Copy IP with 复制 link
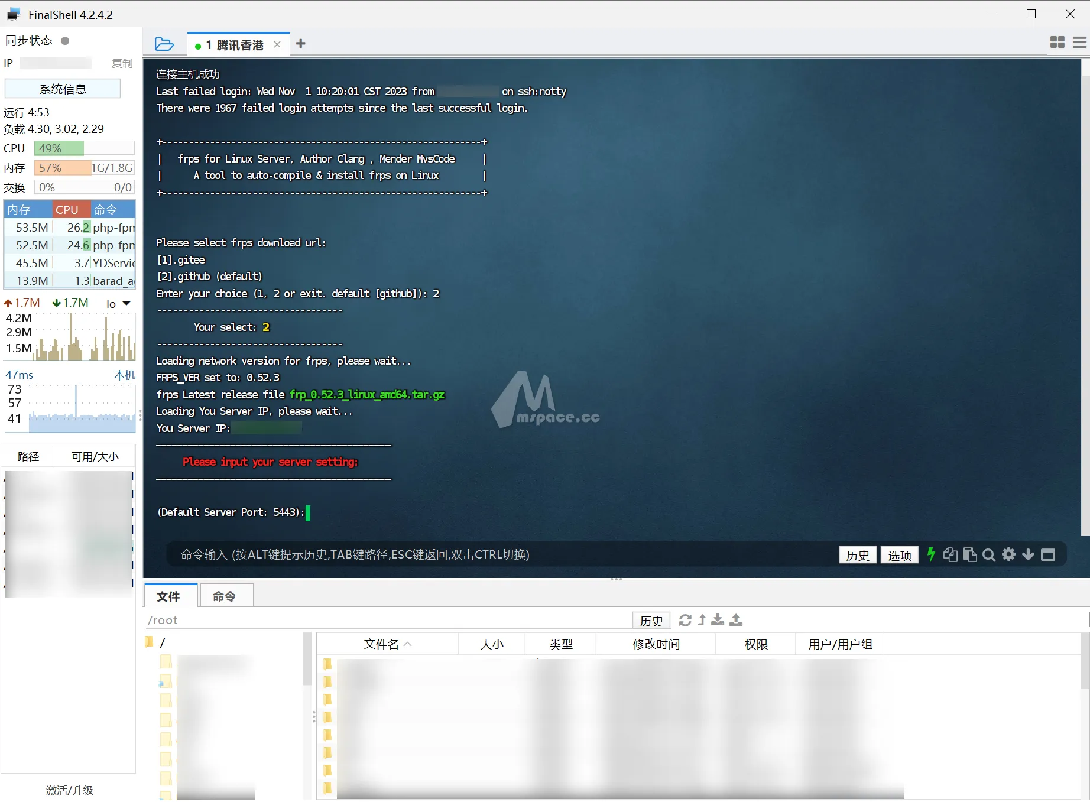1090x802 pixels. click(122, 63)
